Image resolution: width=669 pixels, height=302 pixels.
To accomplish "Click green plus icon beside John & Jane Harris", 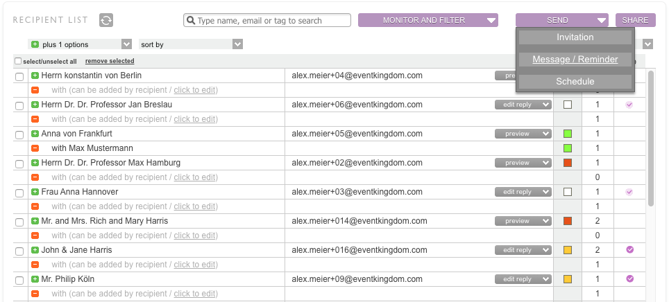I will click(35, 250).
